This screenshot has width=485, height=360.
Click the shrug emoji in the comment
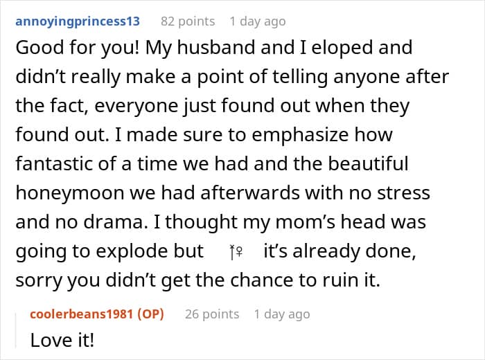point(233,252)
